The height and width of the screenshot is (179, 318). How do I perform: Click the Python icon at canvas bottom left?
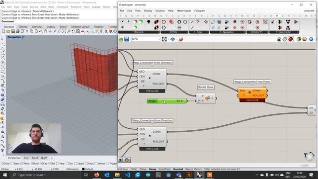pyautogui.click(x=127, y=160)
